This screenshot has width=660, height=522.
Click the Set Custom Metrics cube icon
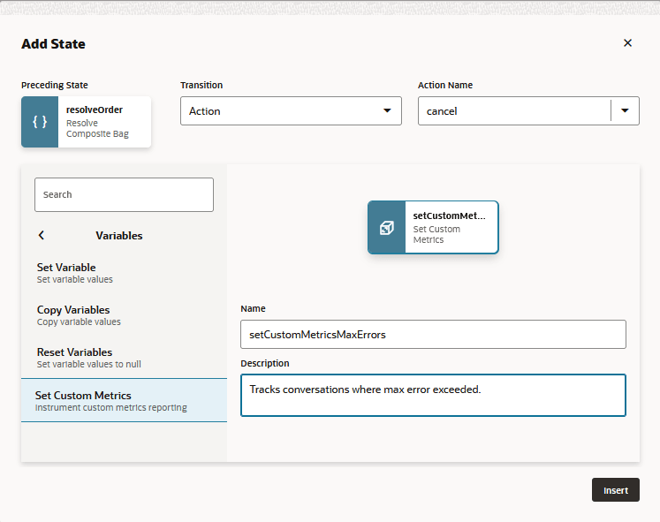tap(387, 228)
